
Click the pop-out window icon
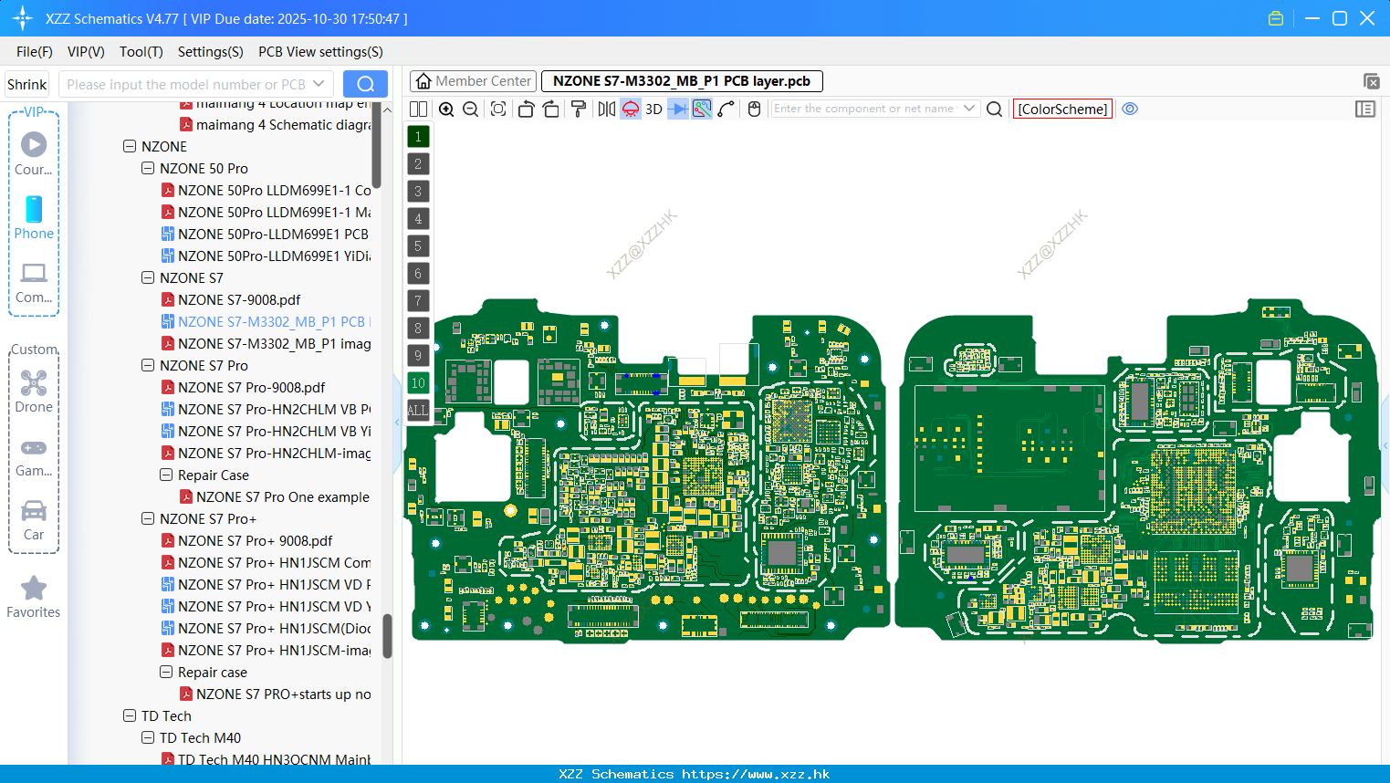click(1371, 81)
